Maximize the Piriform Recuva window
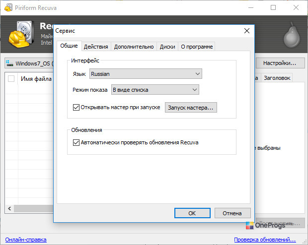The width and height of the screenshot is (308, 245). [273, 7]
